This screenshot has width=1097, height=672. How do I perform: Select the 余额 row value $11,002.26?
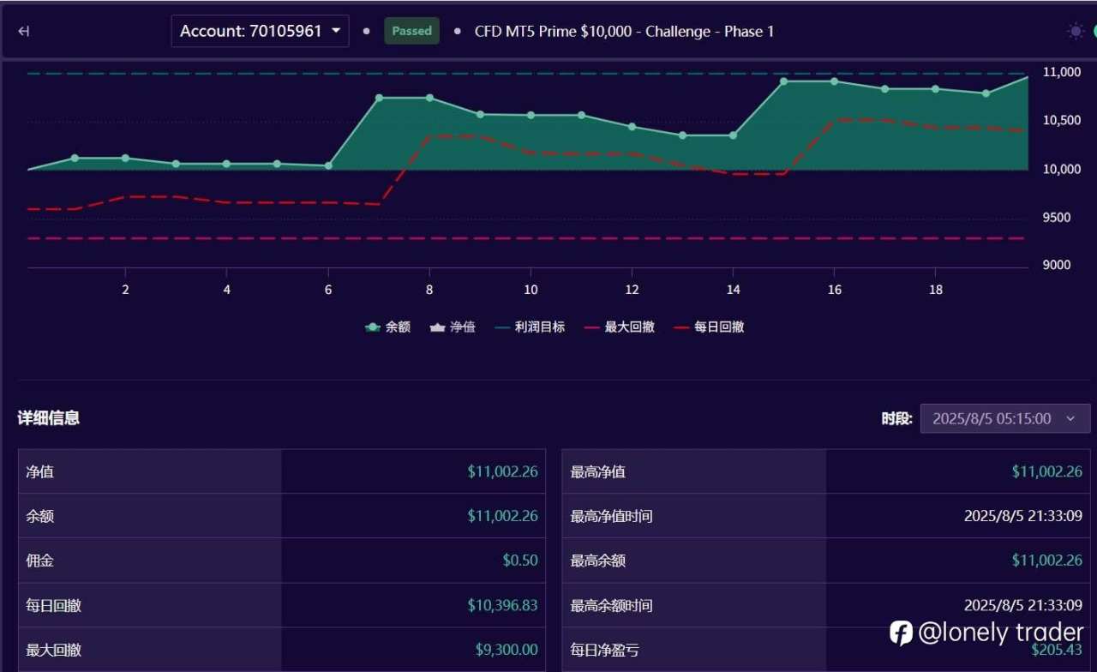click(503, 516)
